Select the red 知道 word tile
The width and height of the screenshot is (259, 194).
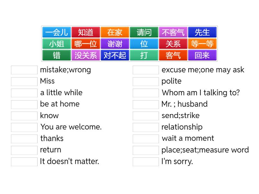click(x=86, y=32)
